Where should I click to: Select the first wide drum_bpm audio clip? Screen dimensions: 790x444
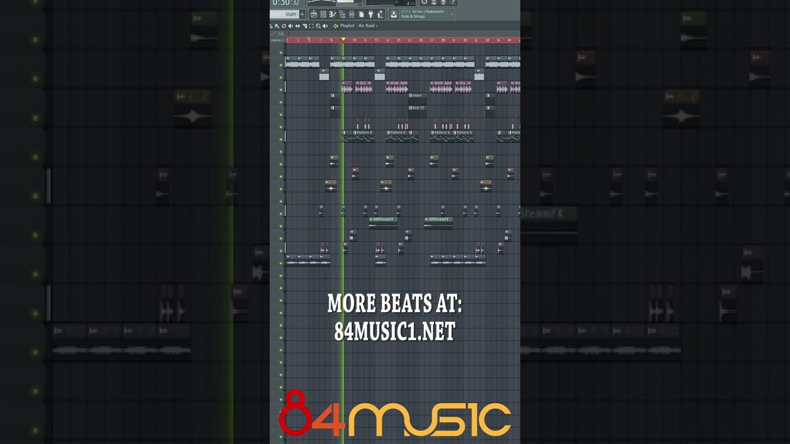coord(397,87)
